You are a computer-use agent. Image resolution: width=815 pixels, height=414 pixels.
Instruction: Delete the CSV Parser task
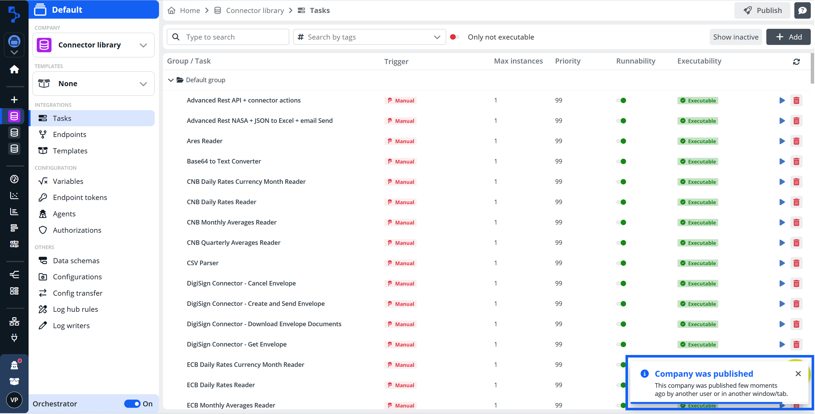(796, 263)
